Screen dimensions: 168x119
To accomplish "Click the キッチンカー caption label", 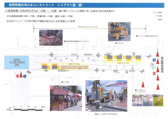I will pyautogui.click(x=119, y=43).
